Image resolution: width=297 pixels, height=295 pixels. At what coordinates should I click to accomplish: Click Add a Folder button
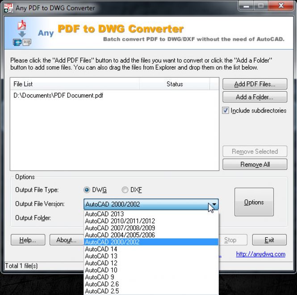pos(255,97)
